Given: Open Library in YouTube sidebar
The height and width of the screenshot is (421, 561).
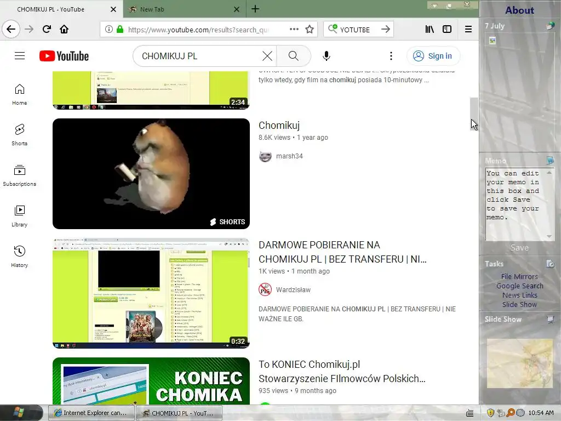Looking at the screenshot, I should pos(19,216).
